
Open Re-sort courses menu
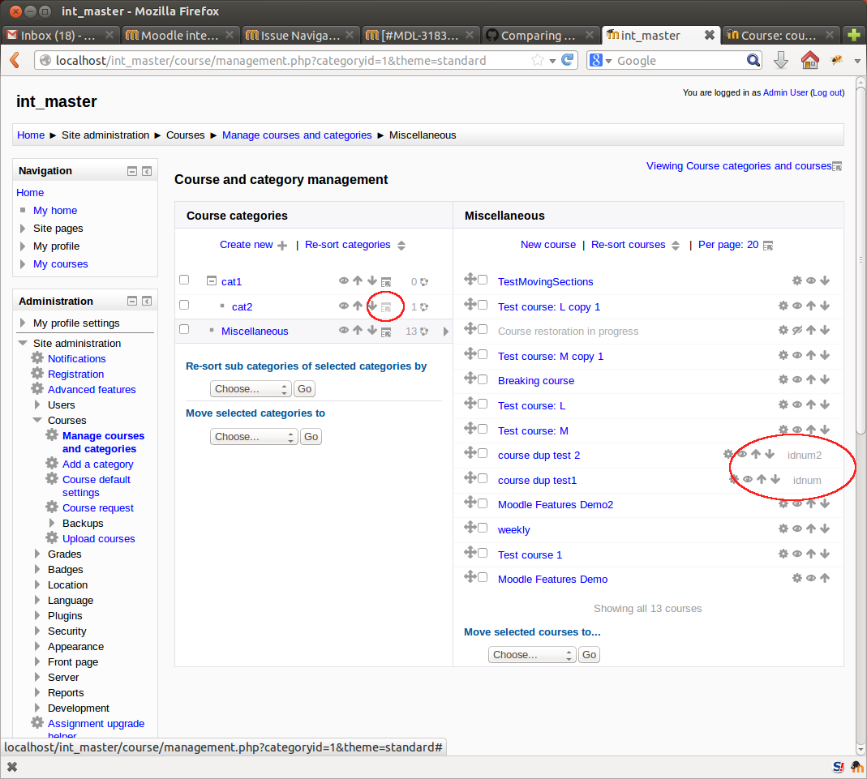pos(635,245)
